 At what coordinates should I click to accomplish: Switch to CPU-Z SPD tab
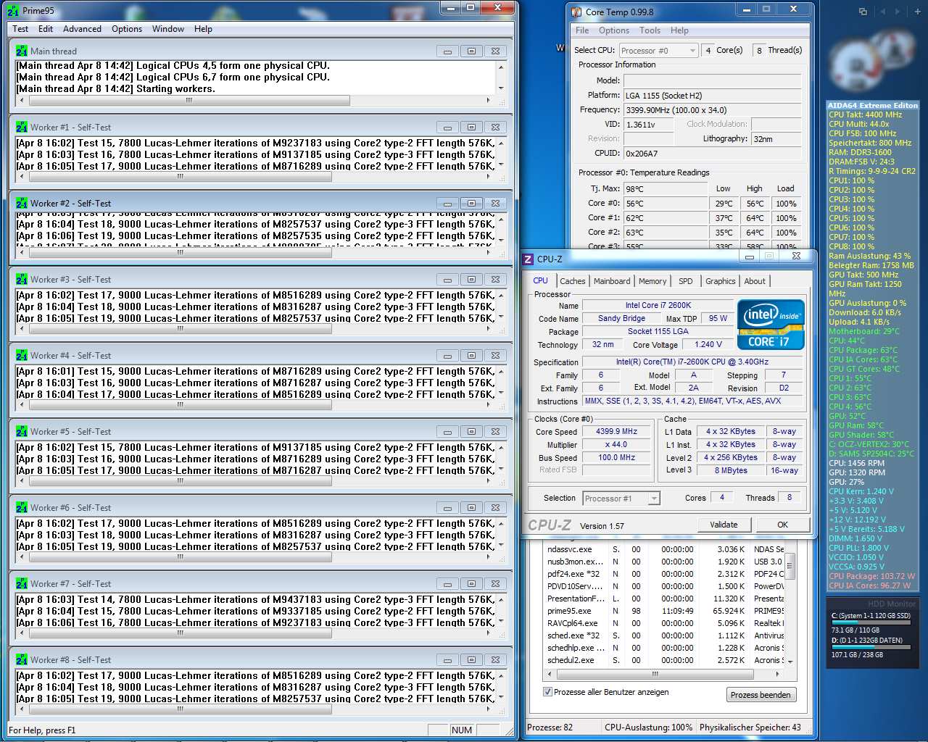click(x=686, y=281)
